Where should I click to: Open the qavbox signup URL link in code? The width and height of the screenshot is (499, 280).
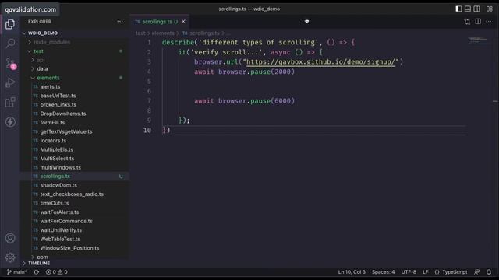tap(320, 62)
